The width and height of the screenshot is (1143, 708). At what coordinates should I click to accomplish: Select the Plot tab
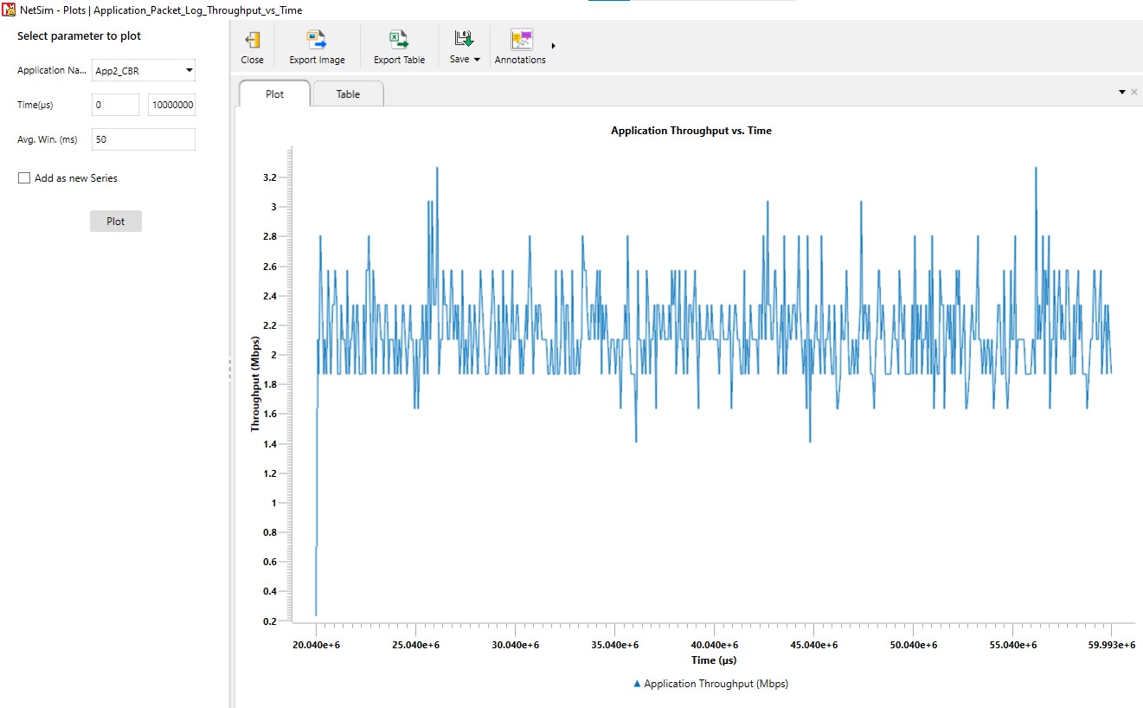[274, 94]
